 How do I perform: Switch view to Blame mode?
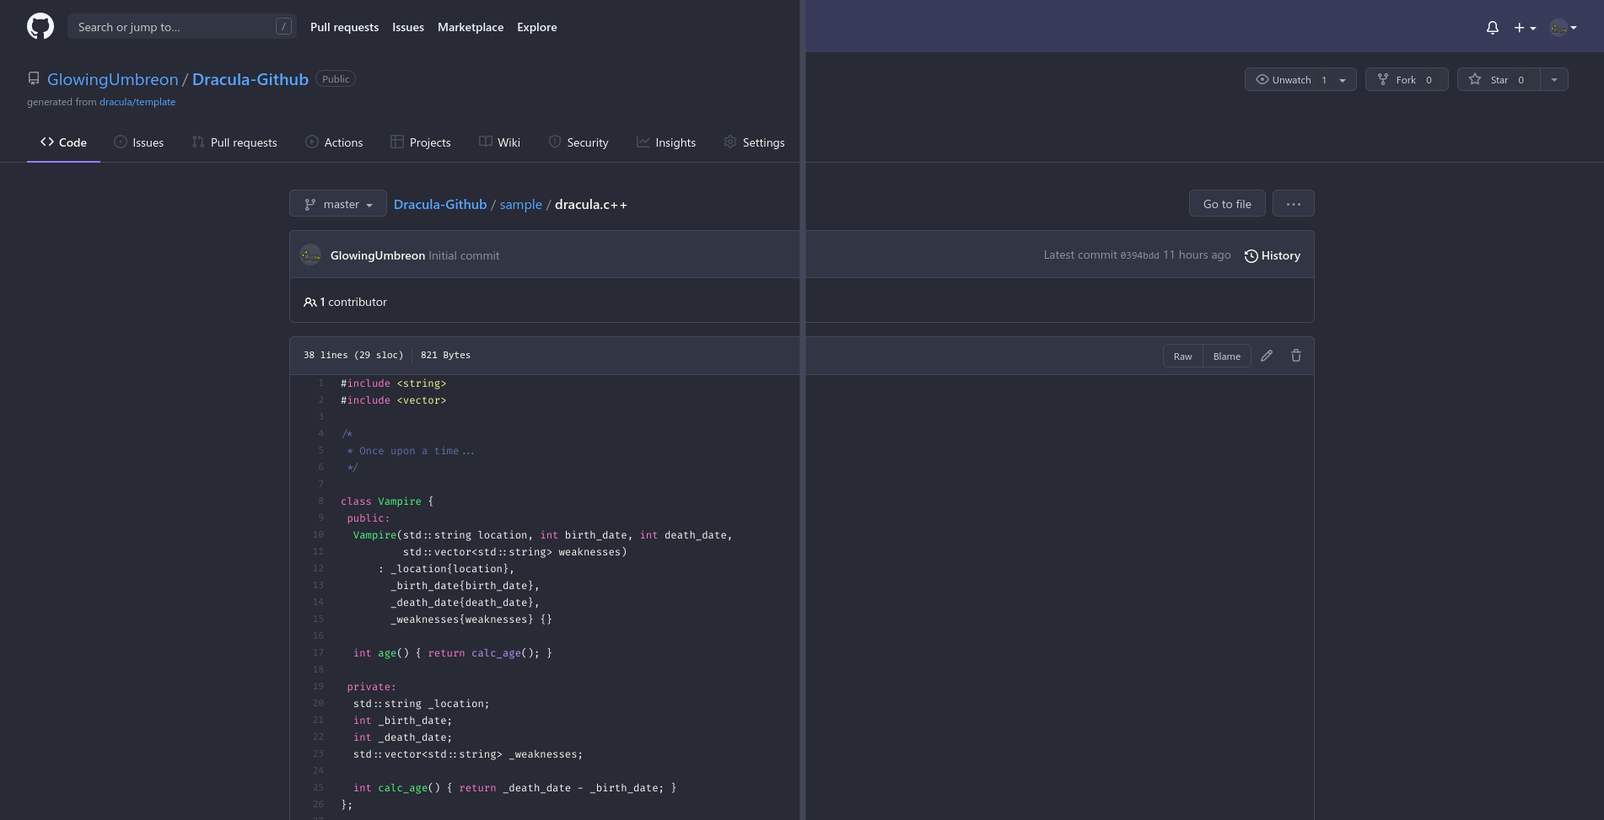(x=1226, y=356)
